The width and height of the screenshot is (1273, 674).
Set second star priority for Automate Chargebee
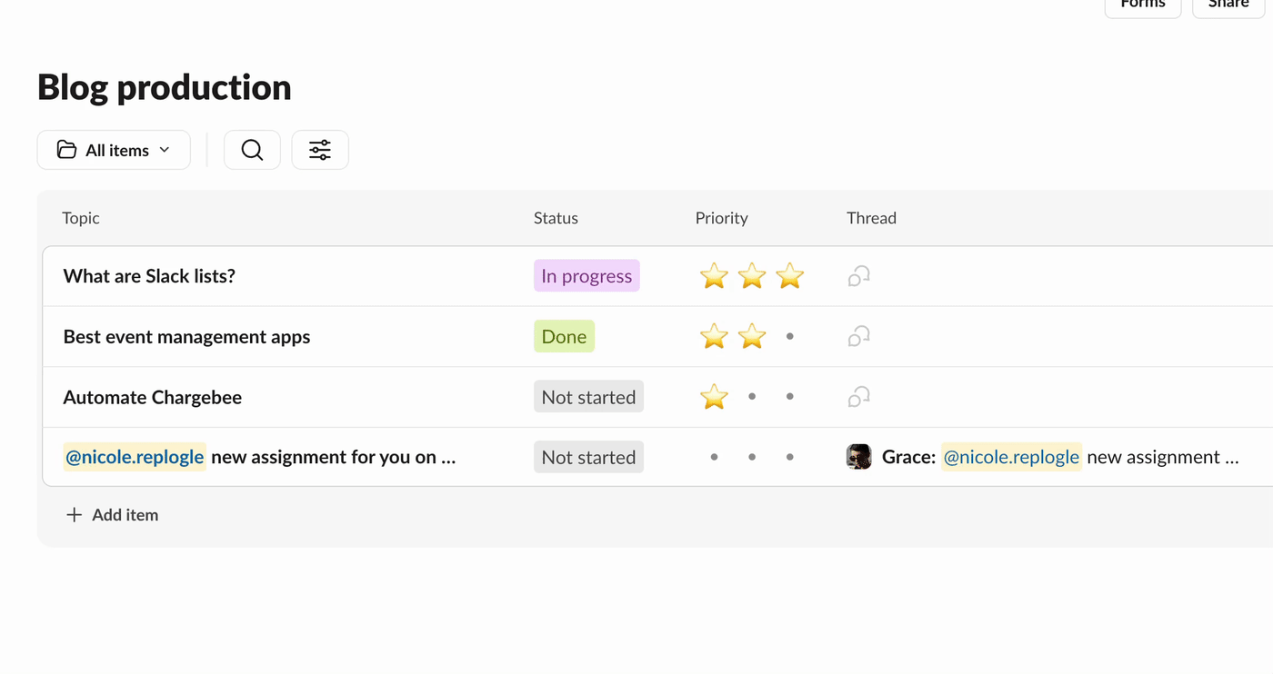(x=752, y=397)
